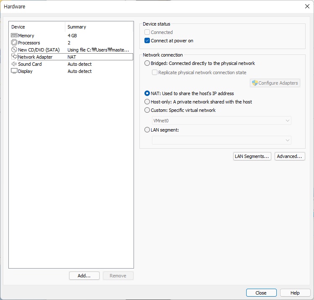Click the Network Adapter icon
This screenshot has height=300, width=314.
[x=14, y=57]
